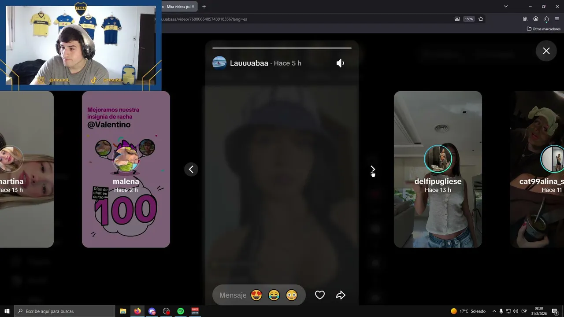Like the story with the heart icon
The height and width of the screenshot is (317, 564).
pyautogui.click(x=320, y=295)
